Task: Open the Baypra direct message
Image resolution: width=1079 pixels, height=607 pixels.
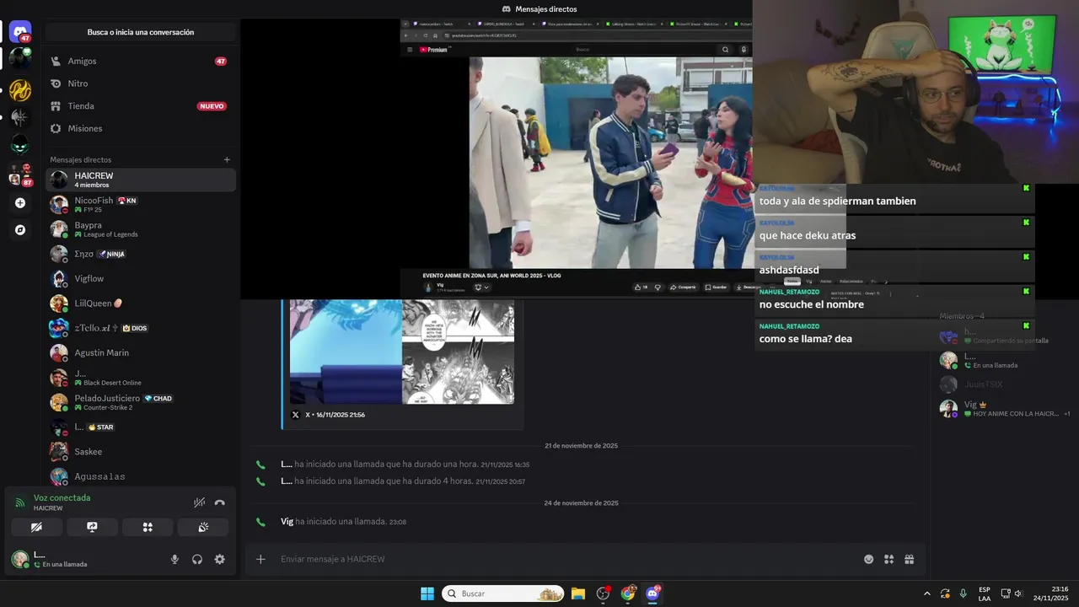Action: click(x=141, y=229)
